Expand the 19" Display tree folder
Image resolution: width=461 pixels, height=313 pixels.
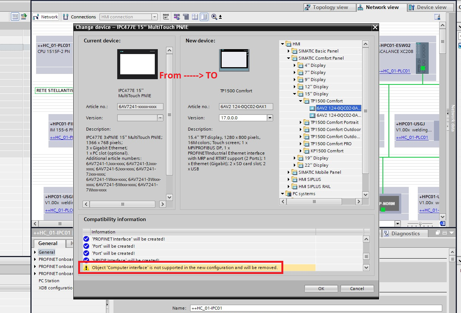pos(295,158)
